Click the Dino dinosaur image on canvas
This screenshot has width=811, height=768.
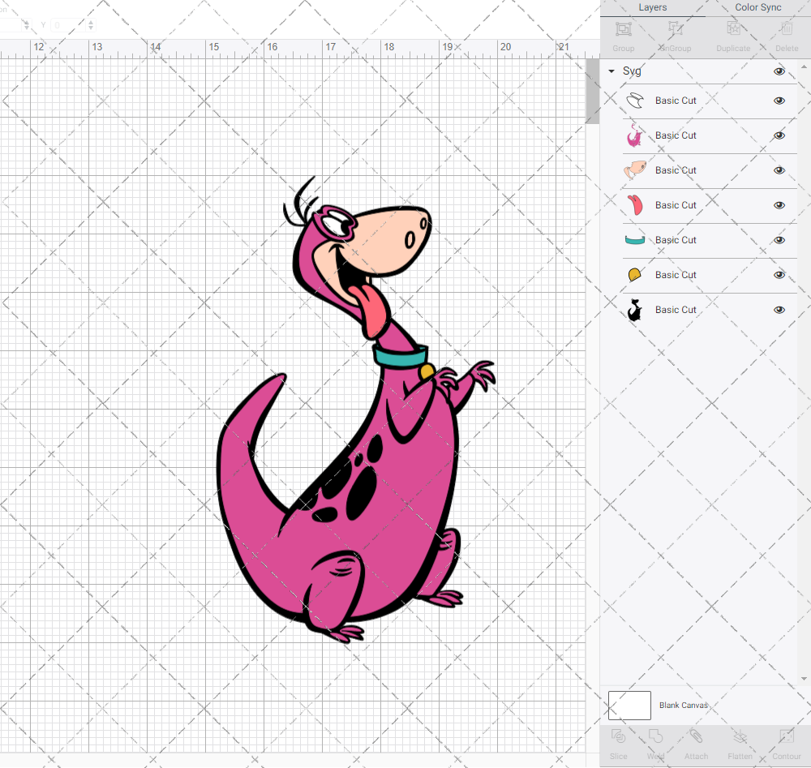tap(356, 410)
